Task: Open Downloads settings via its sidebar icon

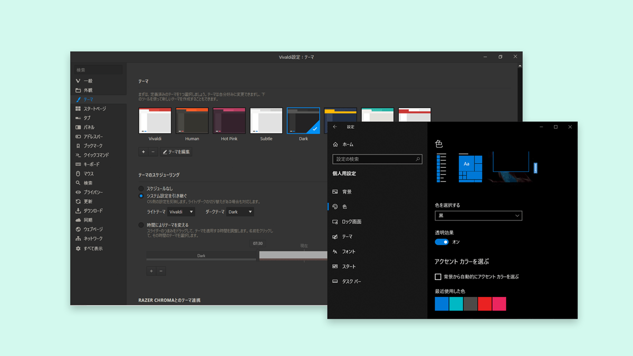Action: pos(78,211)
